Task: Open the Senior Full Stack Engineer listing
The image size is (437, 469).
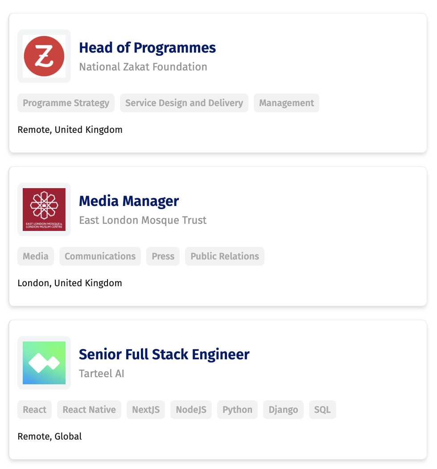Action: click(164, 354)
